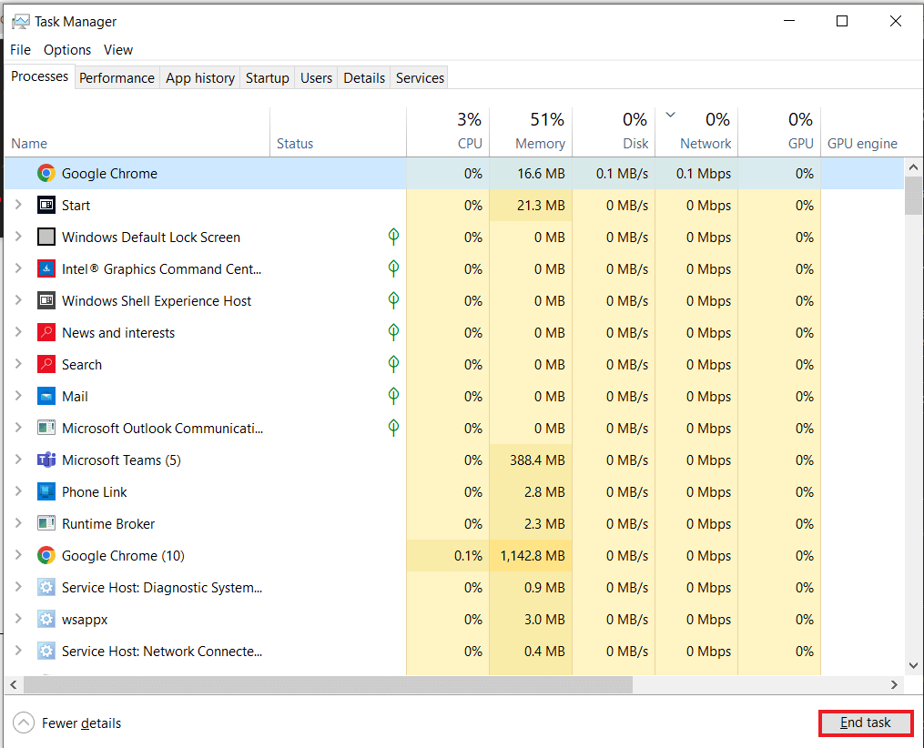Click the wsappx gear icon

click(46, 620)
